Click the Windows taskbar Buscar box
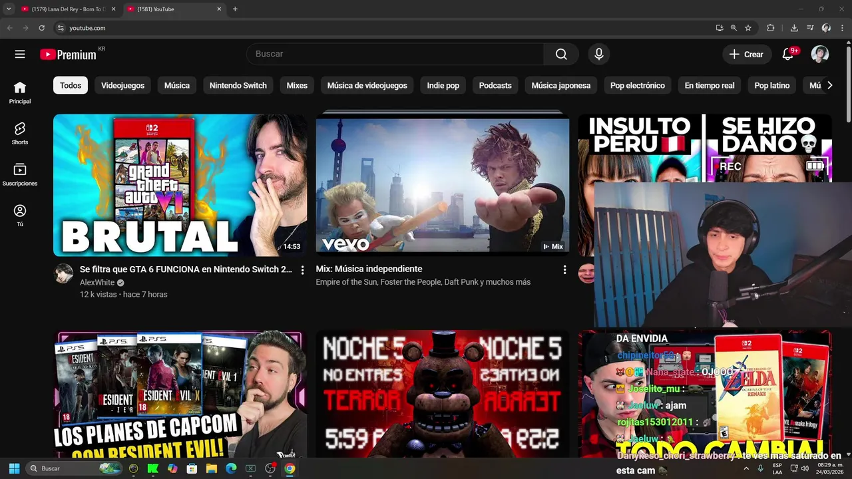 pyautogui.click(x=73, y=468)
